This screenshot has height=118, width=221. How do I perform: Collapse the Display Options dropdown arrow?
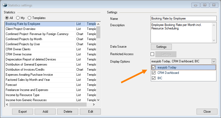(x=214, y=62)
